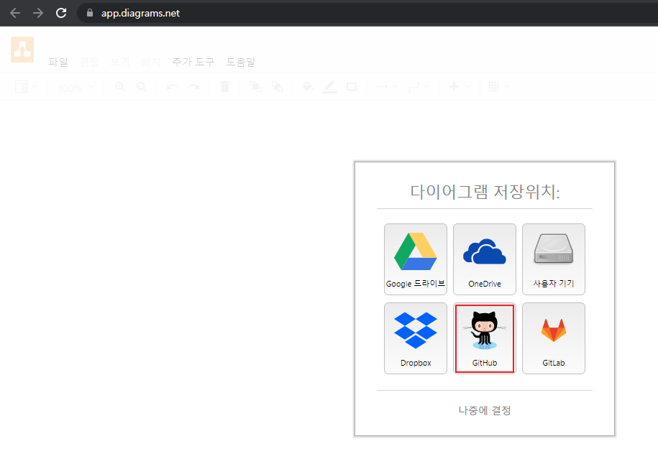This screenshot has width=658, height=454.
Task: Expand the connection arrow style dropdown
Action: [386, 87]
